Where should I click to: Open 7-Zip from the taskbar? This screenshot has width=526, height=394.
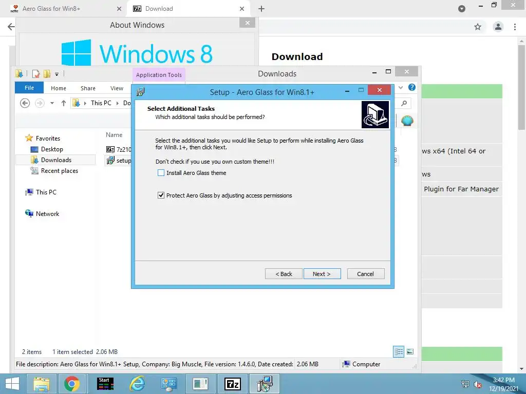click(233, 384)
